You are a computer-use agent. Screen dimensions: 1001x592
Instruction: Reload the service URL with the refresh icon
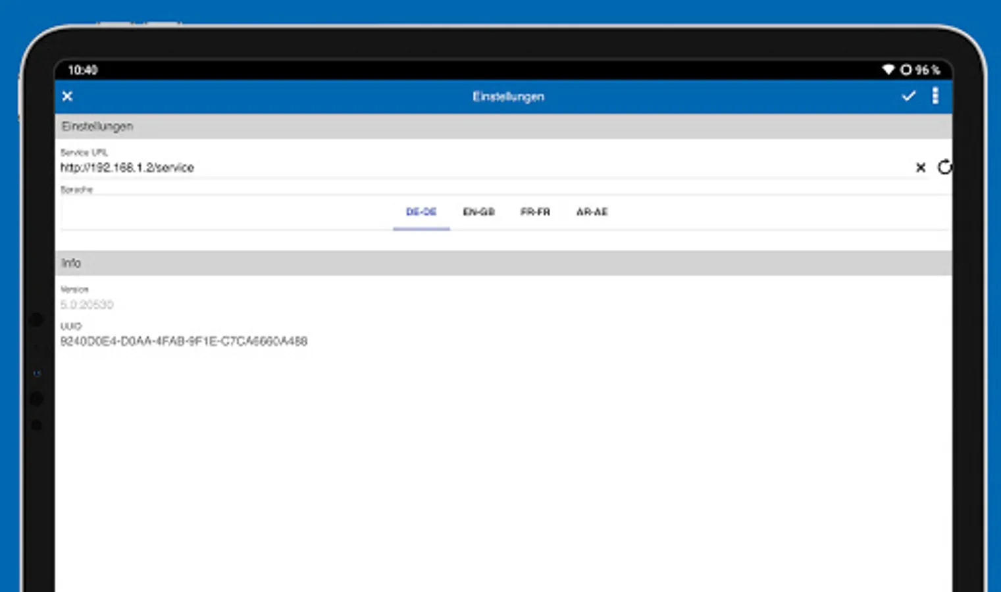[x=944, y=167]
